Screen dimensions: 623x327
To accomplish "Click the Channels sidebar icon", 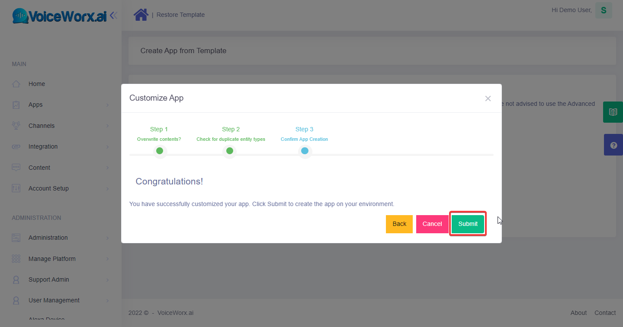I will pyautogui.click(x=16, y=126).
